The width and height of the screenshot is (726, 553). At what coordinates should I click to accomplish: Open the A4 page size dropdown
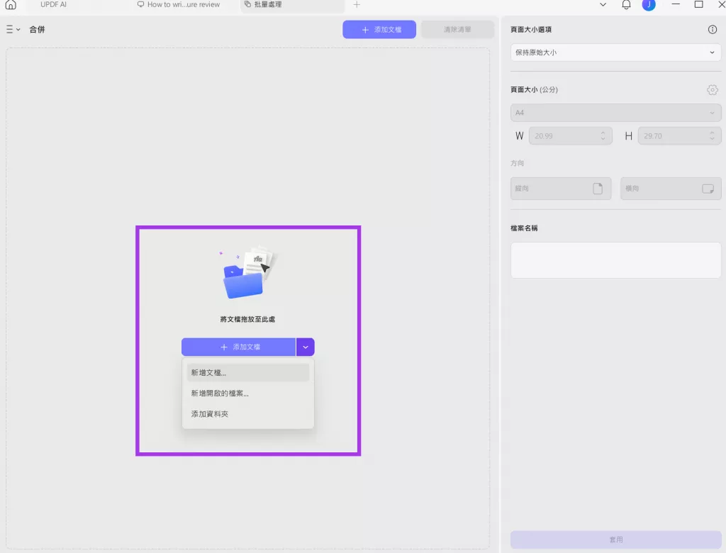[x=615, y=113]
